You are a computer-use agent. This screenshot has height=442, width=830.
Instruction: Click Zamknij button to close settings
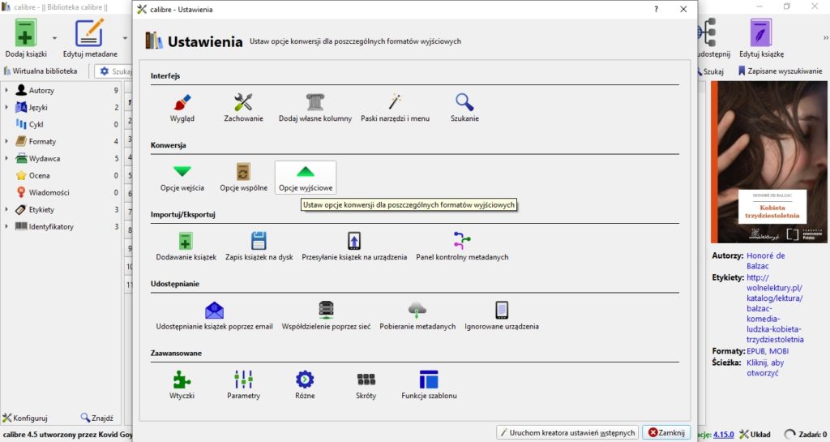(666, 432)
